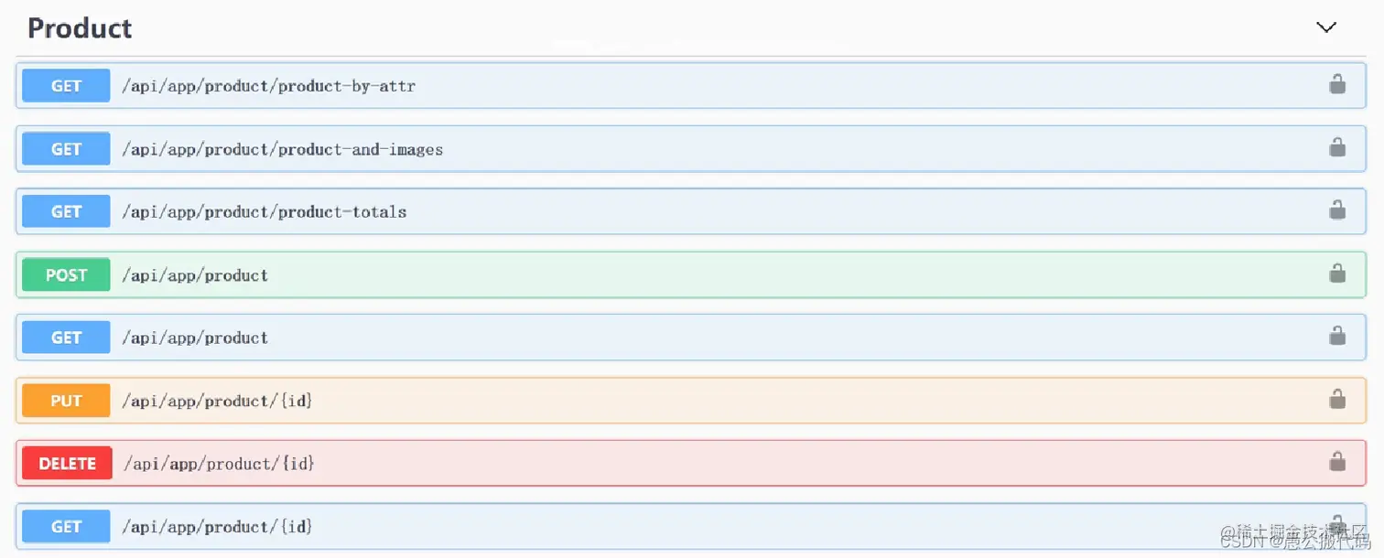Expand the DELETE /api/app/product/{id} path

pyautogui.click(x=220, y=464)
